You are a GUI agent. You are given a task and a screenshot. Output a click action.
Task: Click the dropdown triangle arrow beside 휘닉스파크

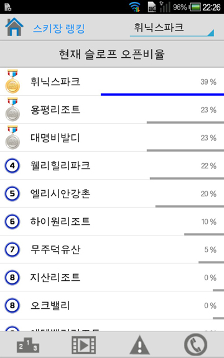click(x=210, y=33)
